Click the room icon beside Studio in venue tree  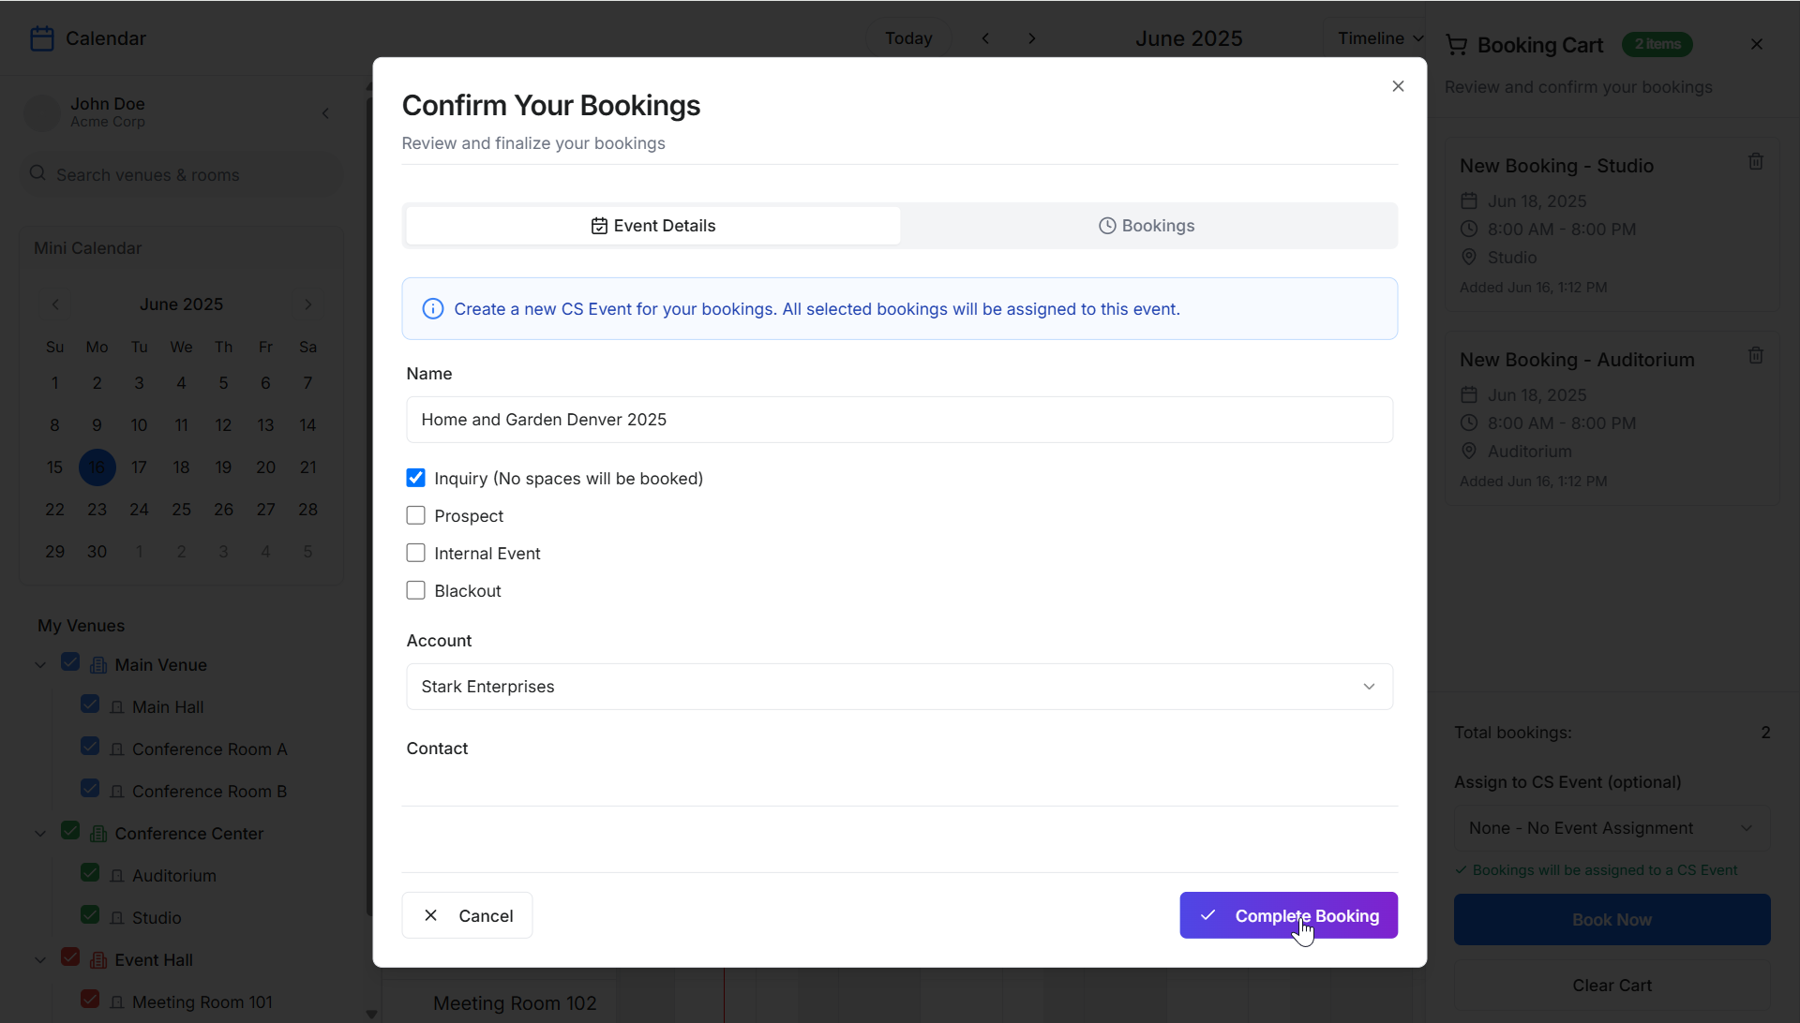[117, 918]
